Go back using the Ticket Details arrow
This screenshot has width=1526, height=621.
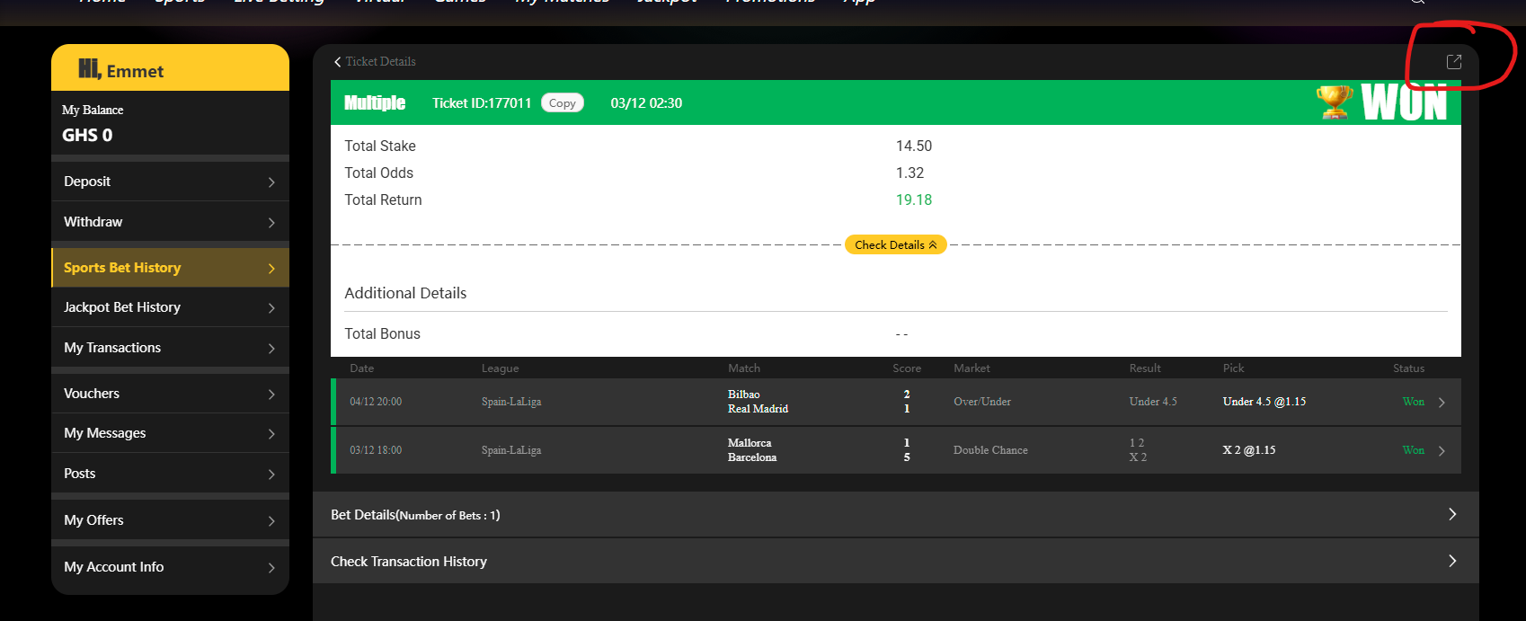point(338,62)
